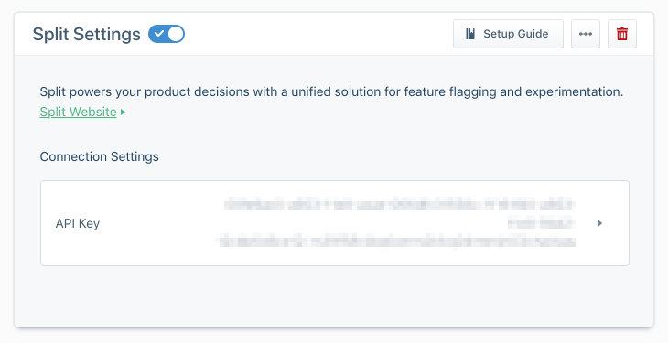Click the checkmark inside the enabled toggle

158,34
